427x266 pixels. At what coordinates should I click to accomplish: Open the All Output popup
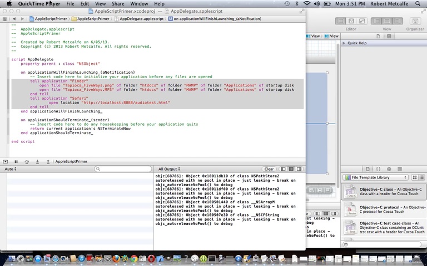(x=169, y=169)
